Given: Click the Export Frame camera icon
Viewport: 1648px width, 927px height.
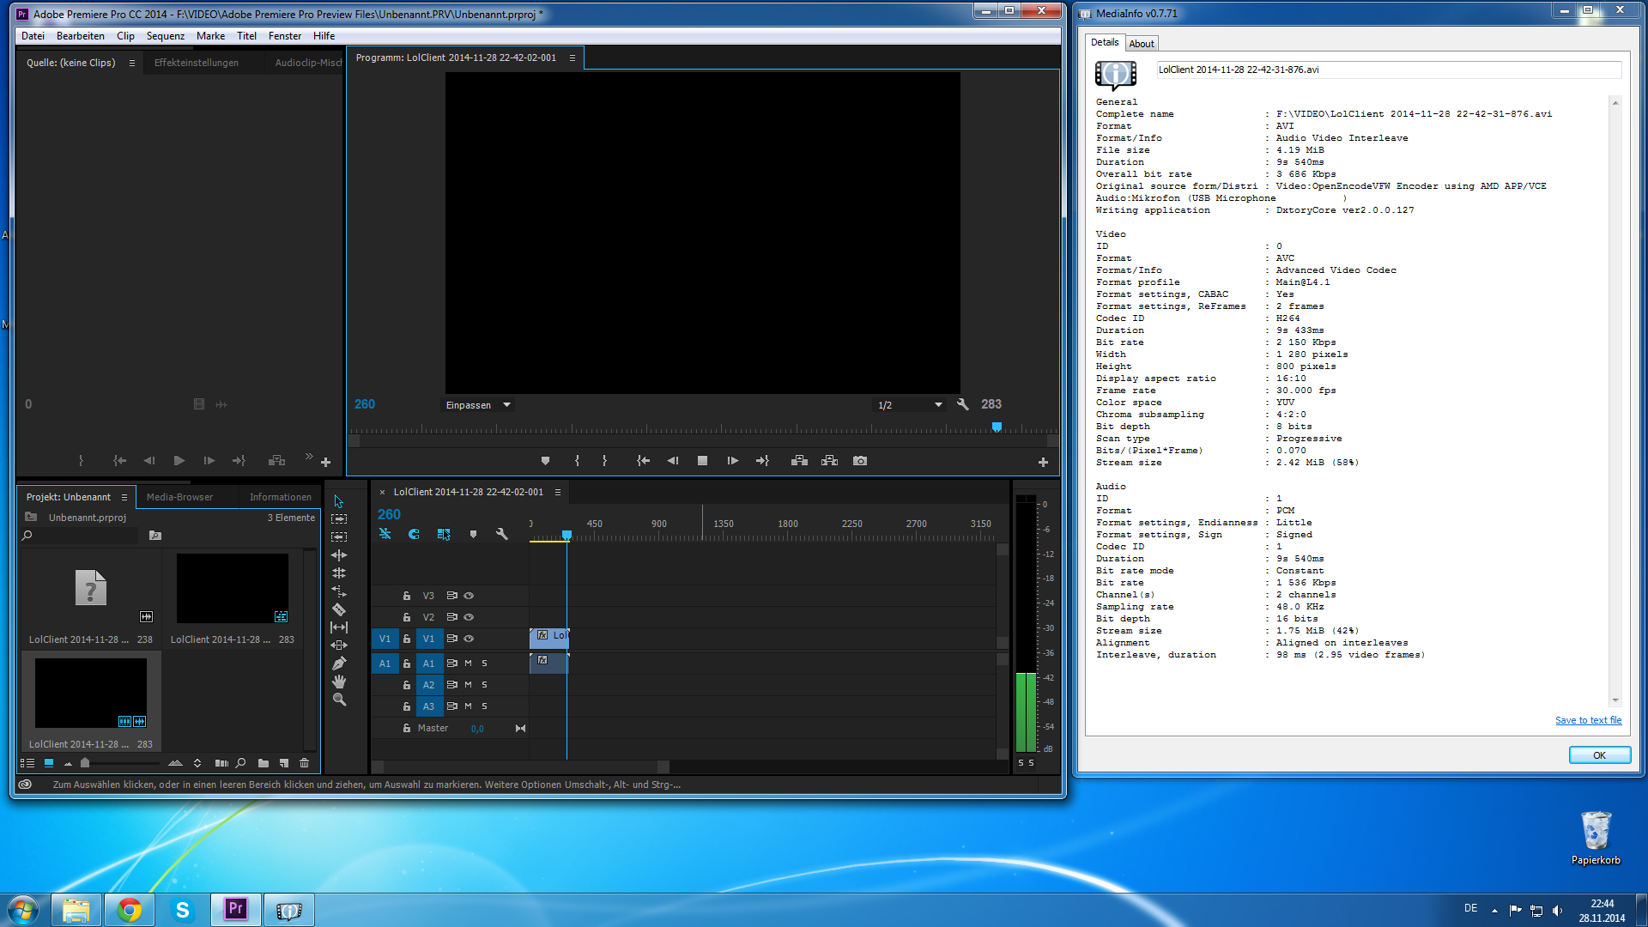Looking at the screenshot, I should pos(859,461).
